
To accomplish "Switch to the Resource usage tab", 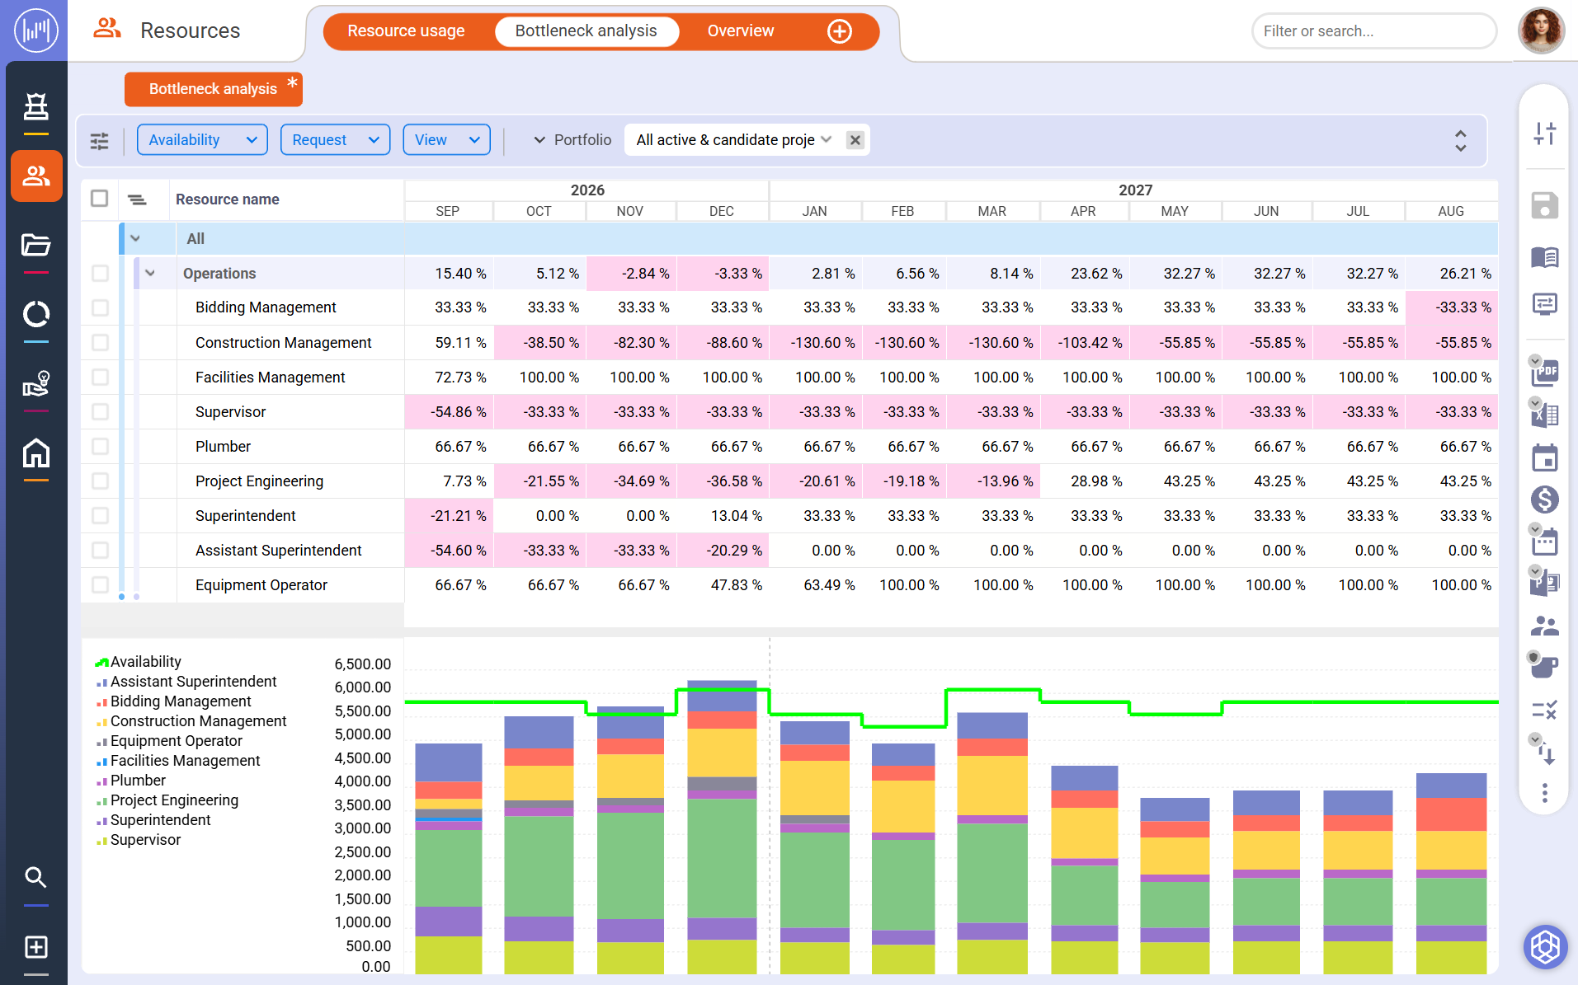I will [406, 31].
